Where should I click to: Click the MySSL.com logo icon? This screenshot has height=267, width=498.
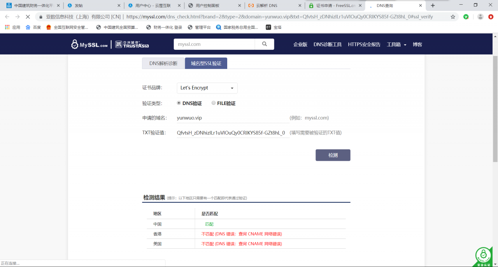click(74, 44)
